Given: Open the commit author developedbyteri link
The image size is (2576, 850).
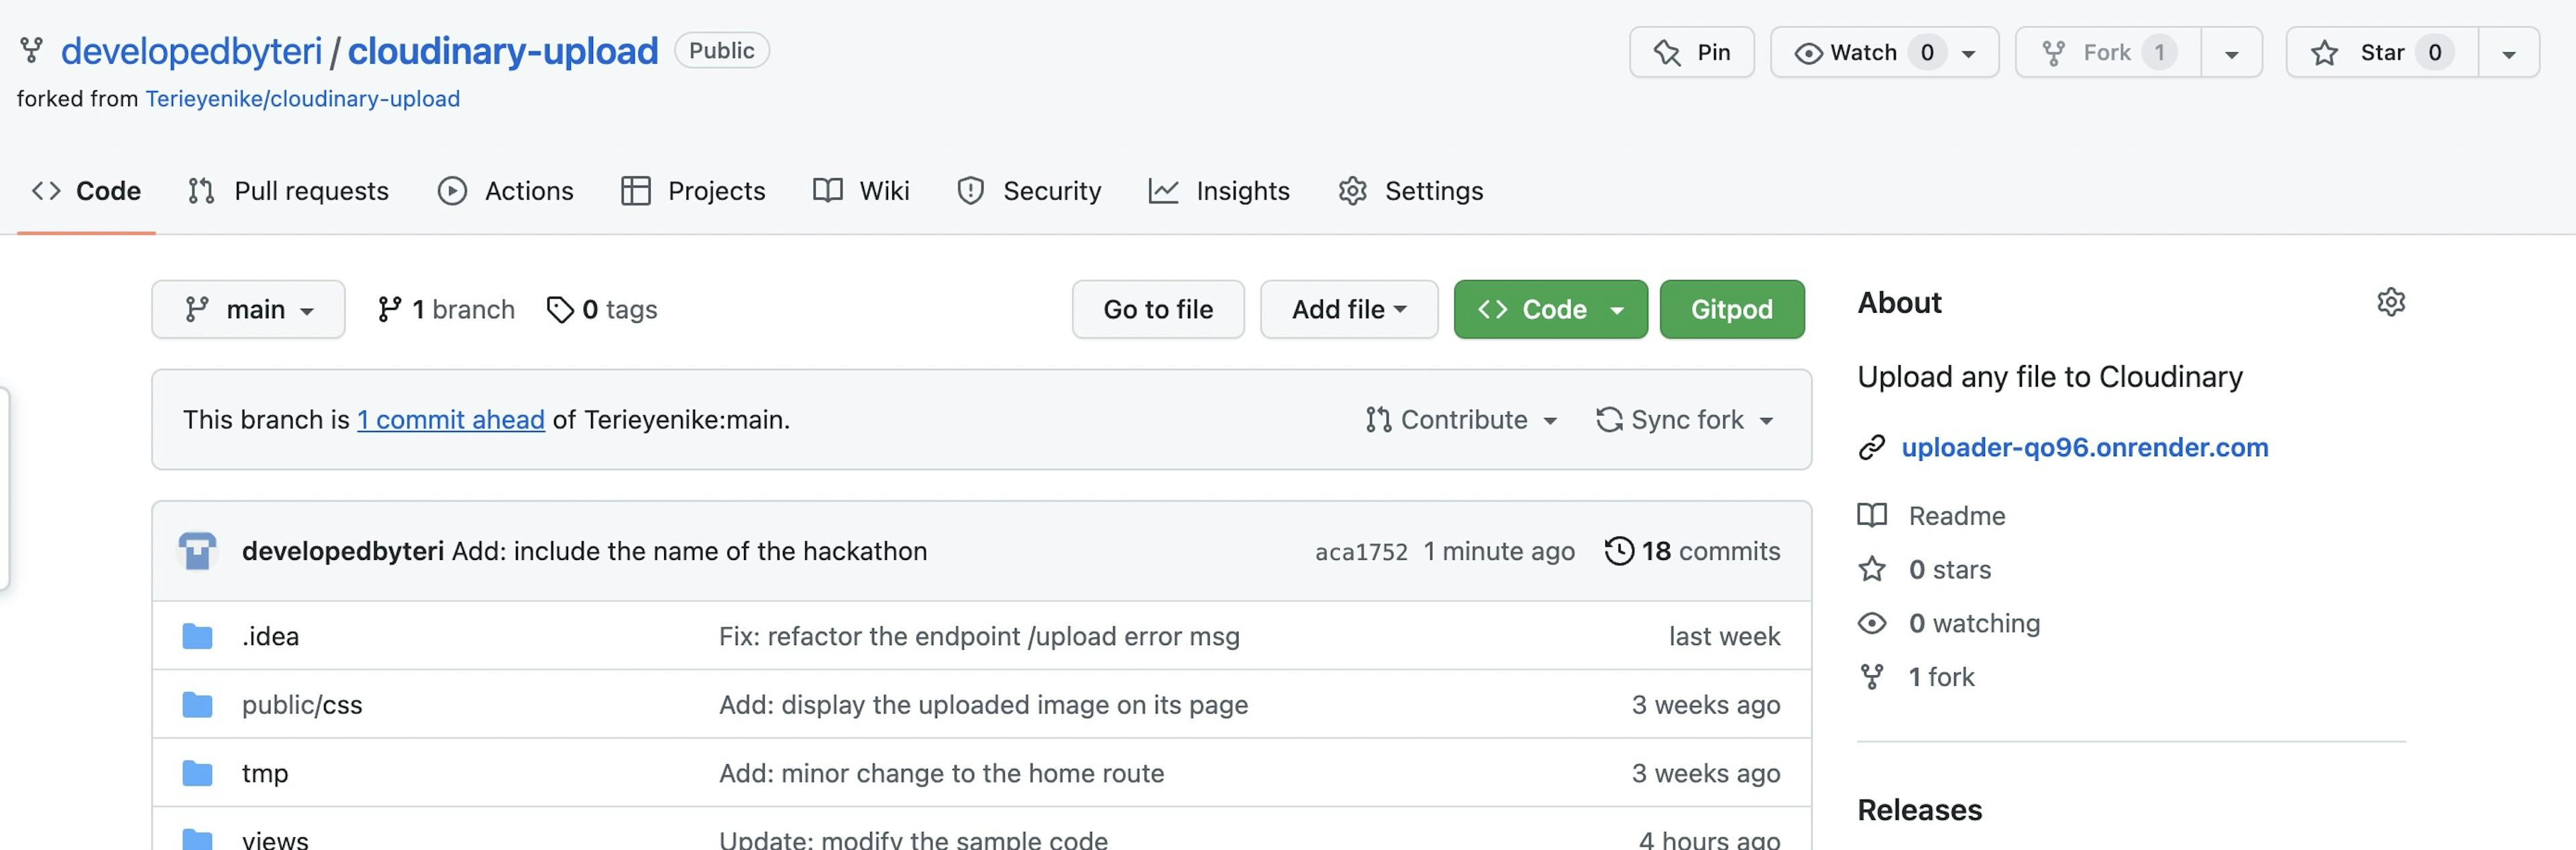Looking at the screenshot, I should tap(343, 551).
